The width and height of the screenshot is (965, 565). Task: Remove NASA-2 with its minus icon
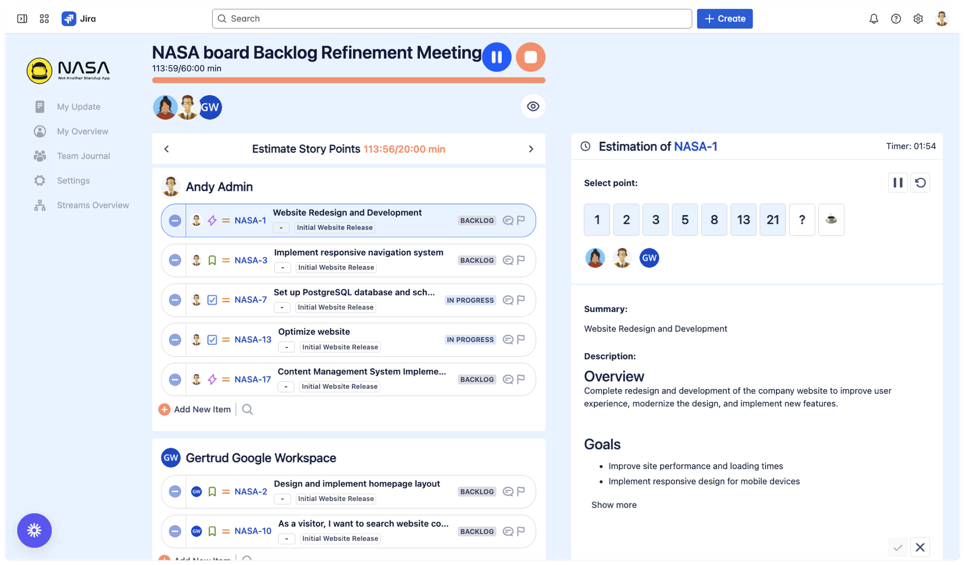175,492
